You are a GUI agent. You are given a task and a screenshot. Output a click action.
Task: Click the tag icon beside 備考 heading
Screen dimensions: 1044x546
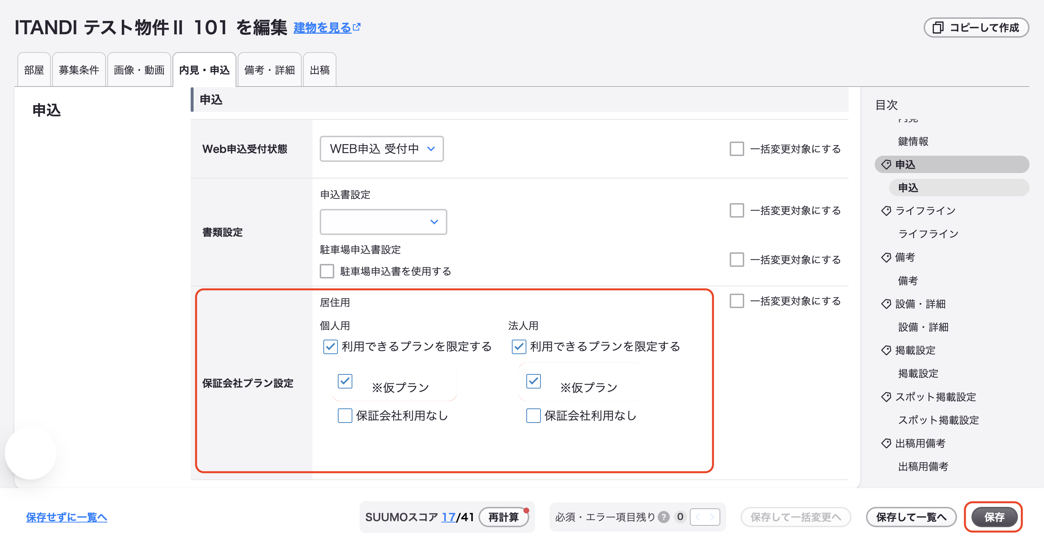pos(886,257)
